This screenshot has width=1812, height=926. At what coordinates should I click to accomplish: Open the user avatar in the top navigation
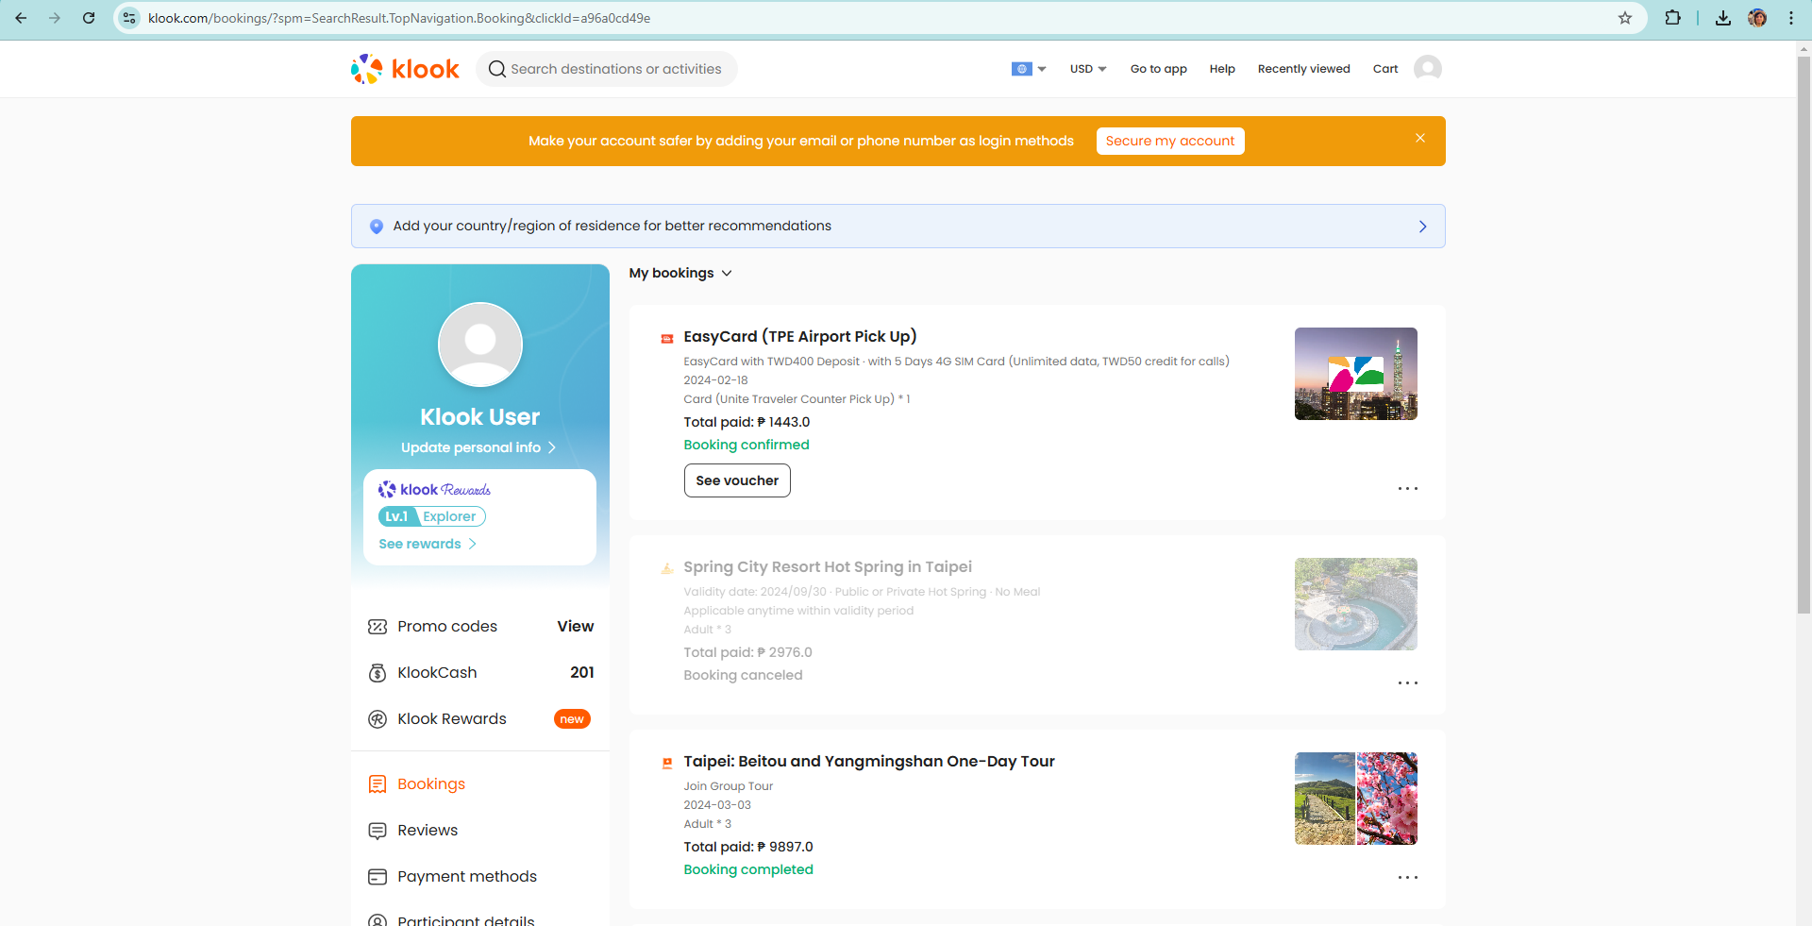1427,68
